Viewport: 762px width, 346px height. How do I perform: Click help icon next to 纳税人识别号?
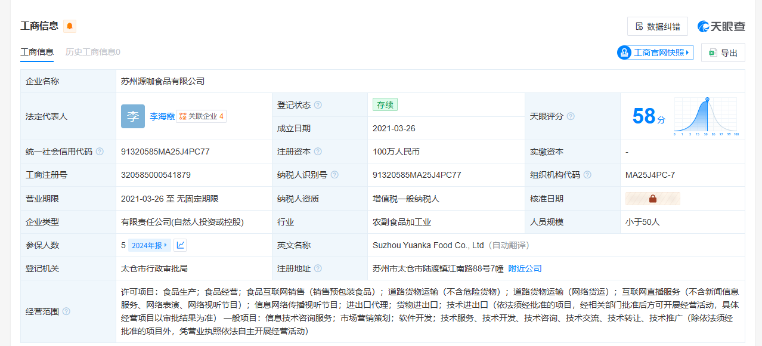click(x=334, y=175)
